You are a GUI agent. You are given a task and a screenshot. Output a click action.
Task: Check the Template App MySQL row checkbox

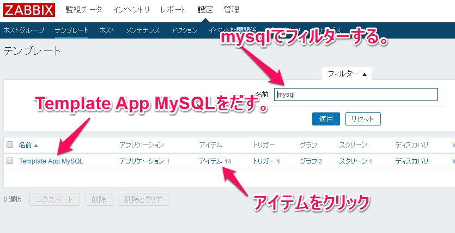9,161
